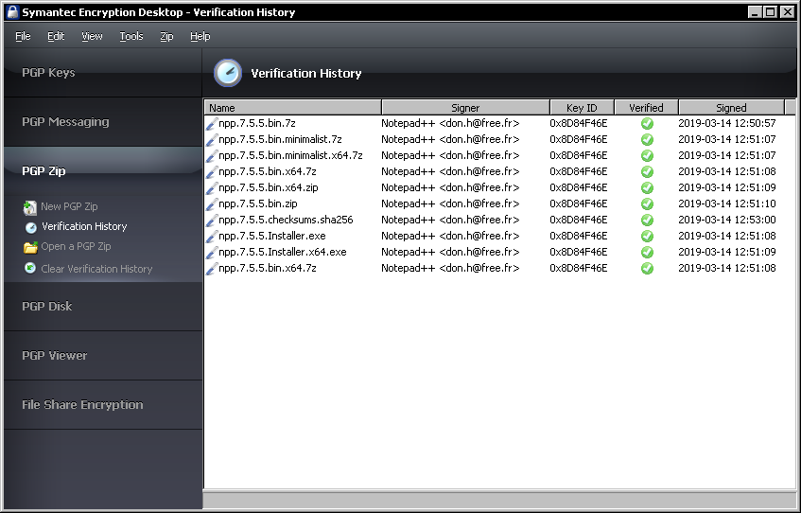This screenshot has width=801, height=513.
Task: Click pen icon of npp.7.5.5.Installer.x64.exe row
Action: [x=212, y=253]
